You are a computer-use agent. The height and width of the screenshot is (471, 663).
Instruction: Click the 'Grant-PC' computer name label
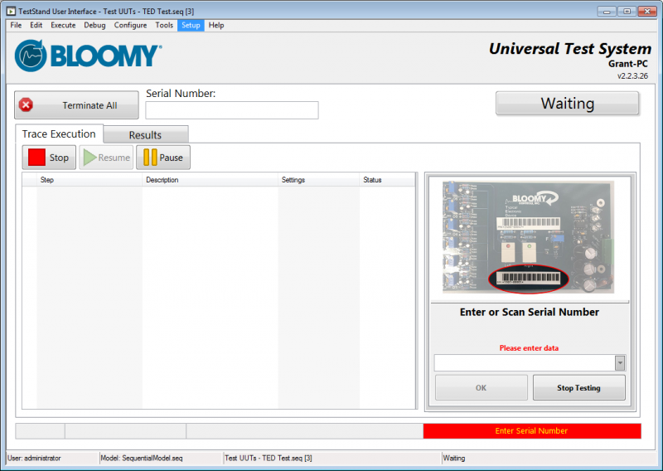pyautogui.click(x=628, y=64)
